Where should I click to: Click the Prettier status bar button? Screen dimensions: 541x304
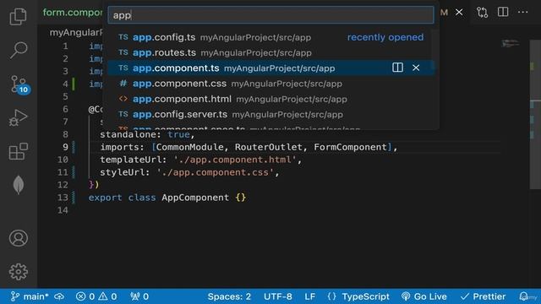pyautogui.click(x=483, y=296)
